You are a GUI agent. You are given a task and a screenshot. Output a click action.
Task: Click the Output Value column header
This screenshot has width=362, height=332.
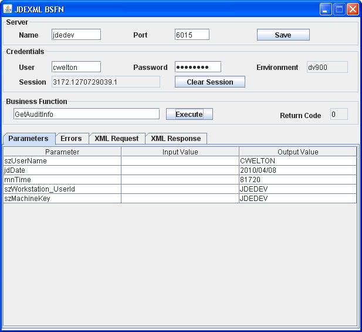[297, 152]
